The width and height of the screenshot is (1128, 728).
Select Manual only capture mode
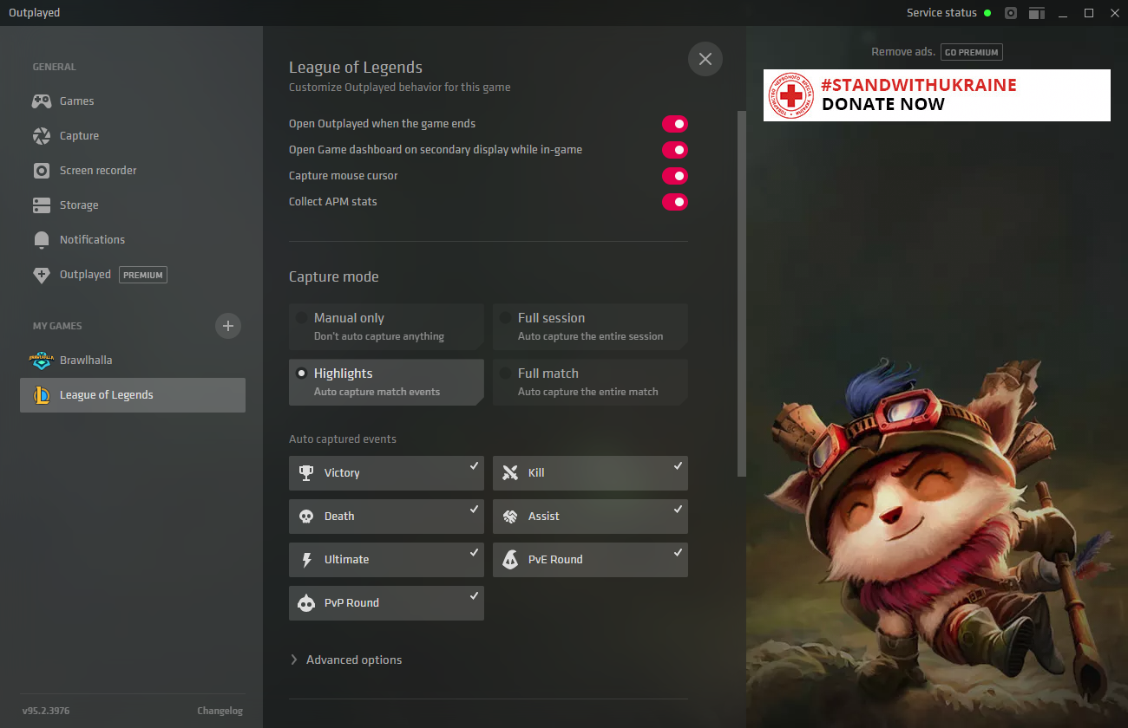click(x=386, y=327)
